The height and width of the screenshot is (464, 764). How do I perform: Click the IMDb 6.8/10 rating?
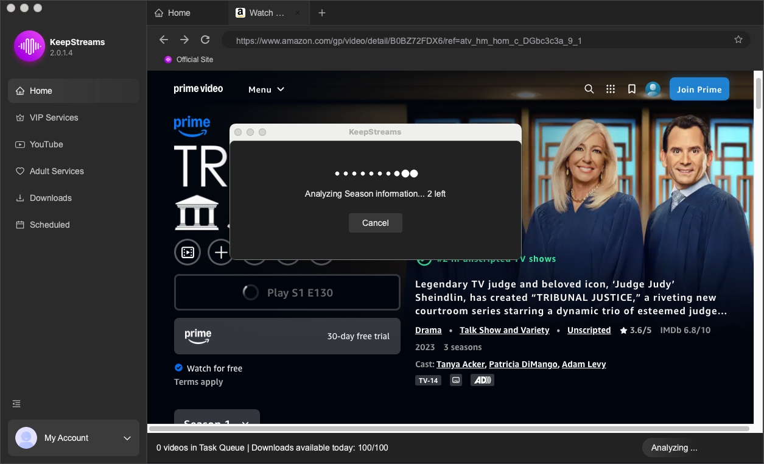[685, 330]
